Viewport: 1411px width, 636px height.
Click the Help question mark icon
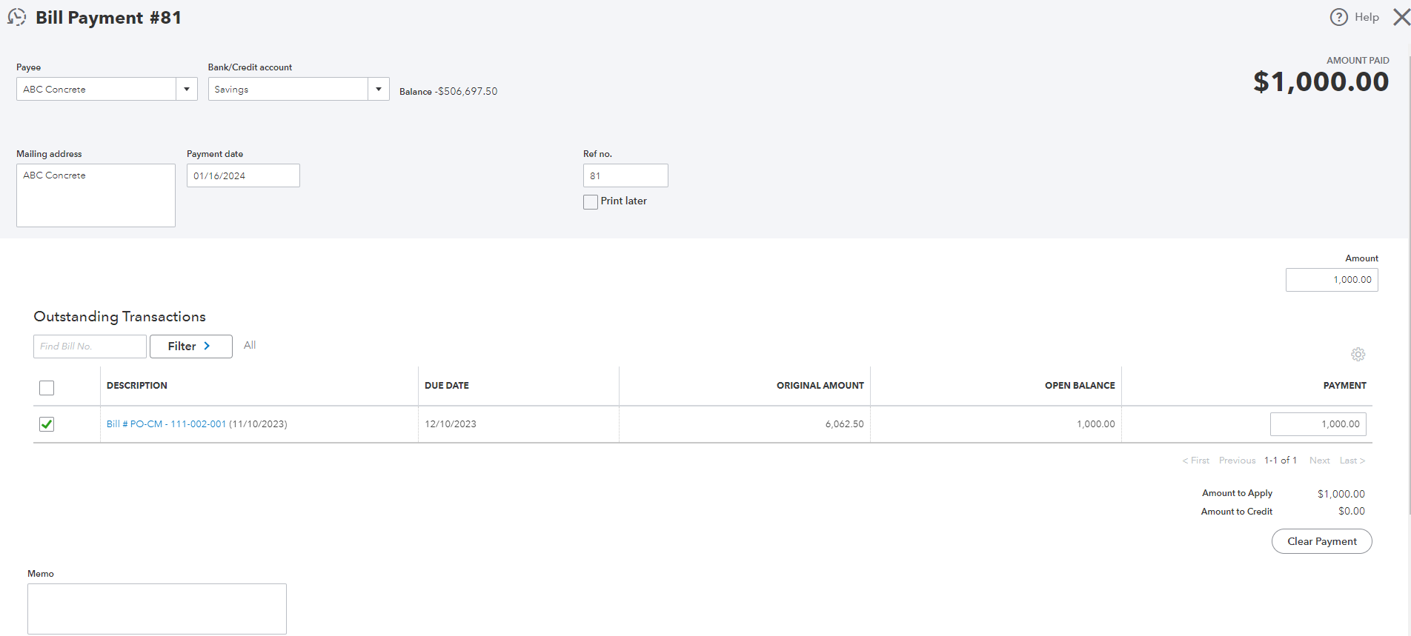1338,17
